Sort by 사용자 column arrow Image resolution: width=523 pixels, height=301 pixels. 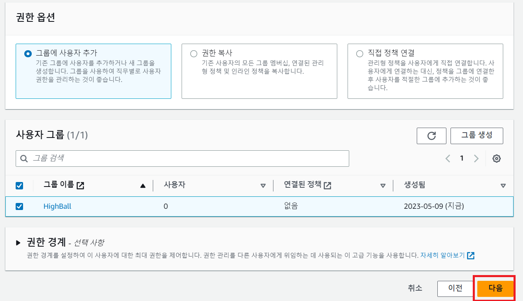[x=263, y=186]
